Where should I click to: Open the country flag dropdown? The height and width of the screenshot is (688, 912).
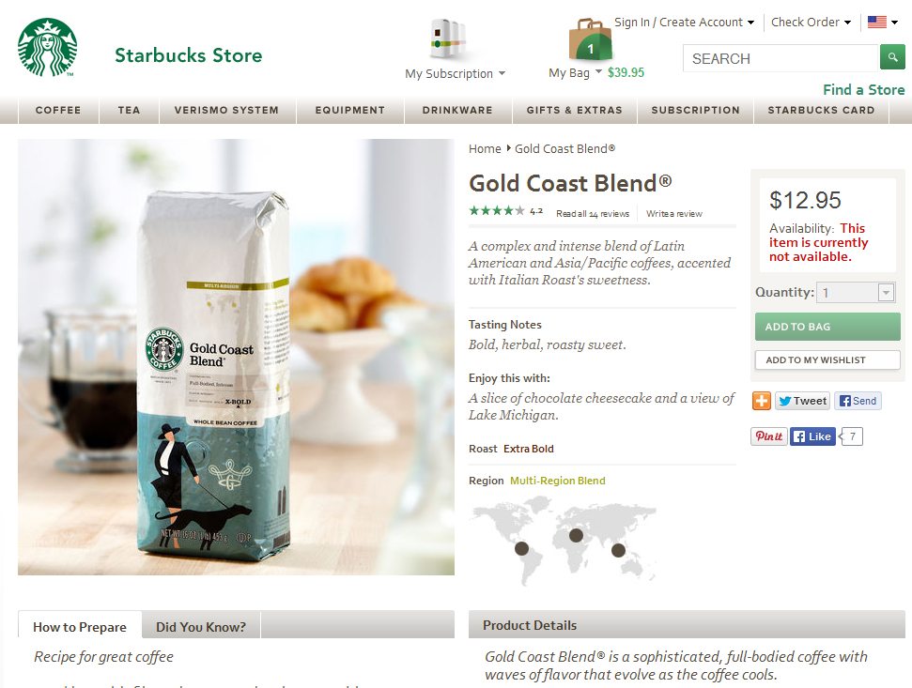coord(882,23)
